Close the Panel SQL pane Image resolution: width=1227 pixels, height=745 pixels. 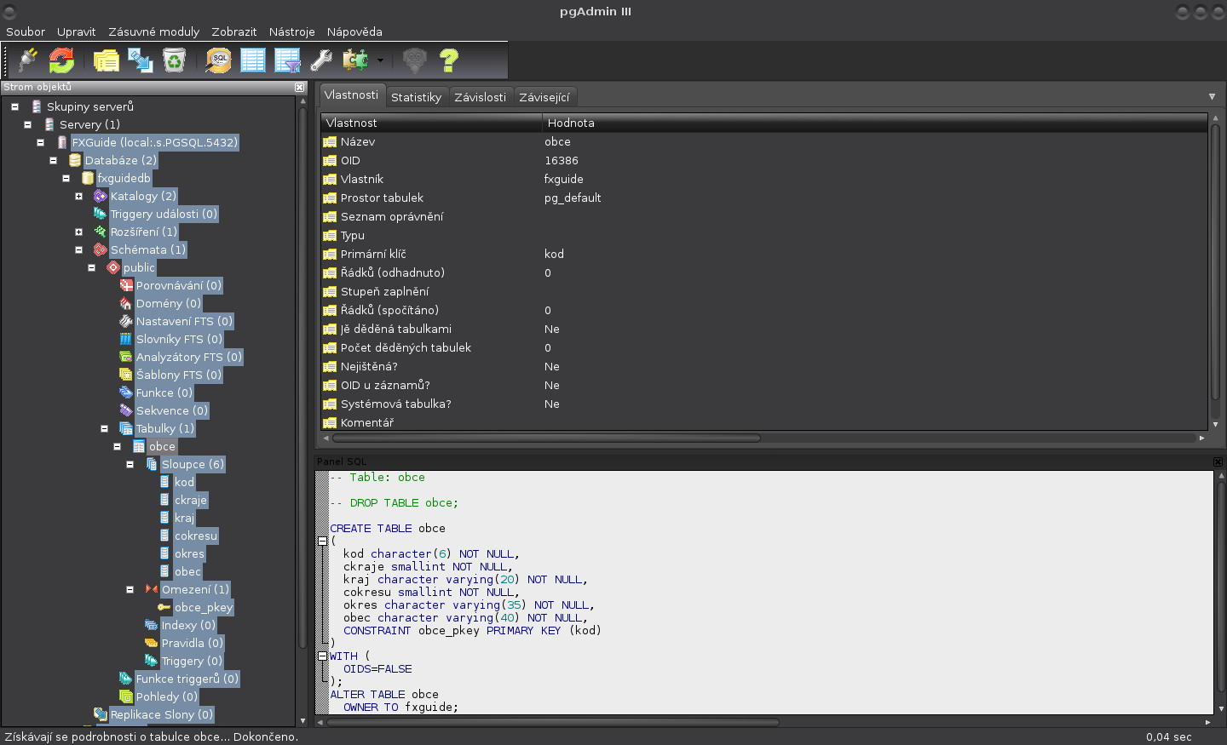(1218, 461)
